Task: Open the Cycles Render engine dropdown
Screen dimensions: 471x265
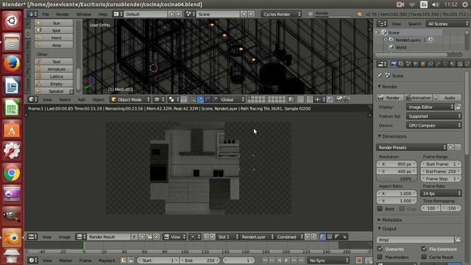Action: point(281,14)
